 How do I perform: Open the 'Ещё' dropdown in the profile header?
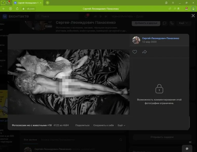click(183, 23)
